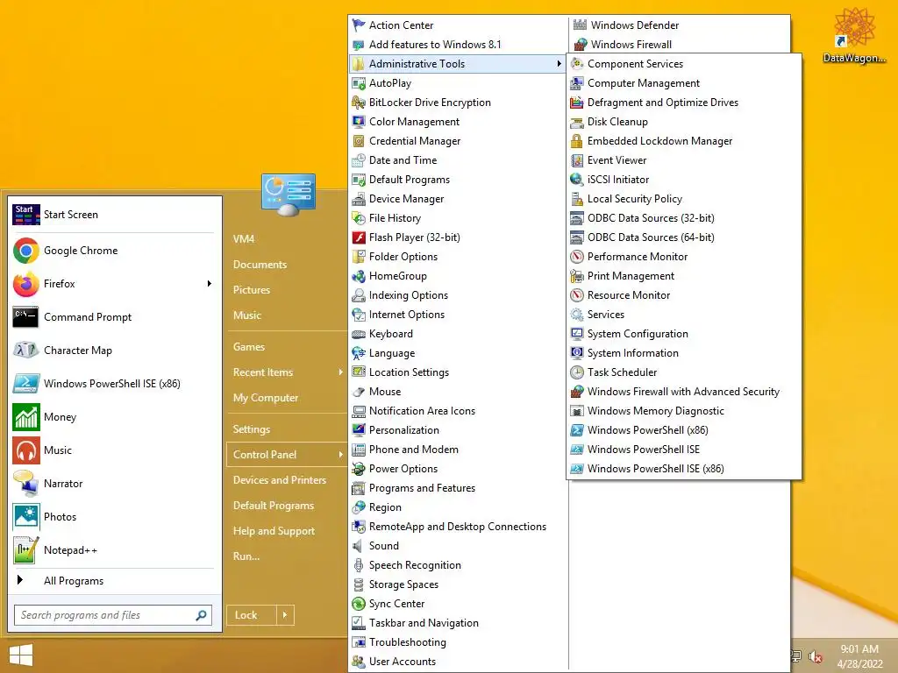Click the BitLocker Drive Encryption icon
Image resolution: width=898 pixels, height=673 pixels.
(x=359, y=103)
